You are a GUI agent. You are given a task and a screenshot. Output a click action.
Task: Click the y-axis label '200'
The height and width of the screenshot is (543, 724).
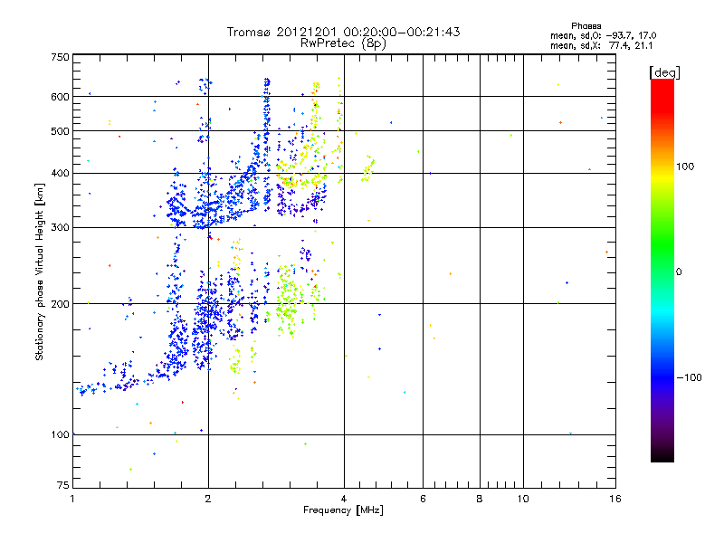click(x=60, y=304)
